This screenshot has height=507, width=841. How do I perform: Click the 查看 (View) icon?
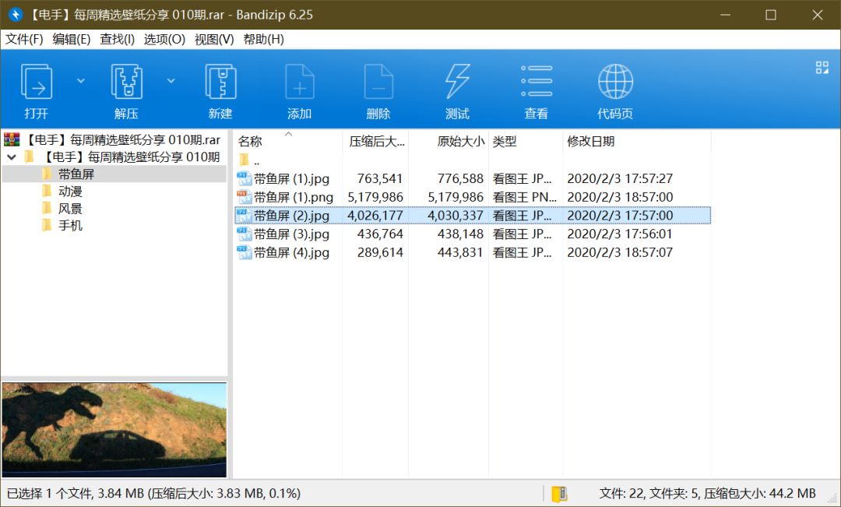click(x=537, y=81)
